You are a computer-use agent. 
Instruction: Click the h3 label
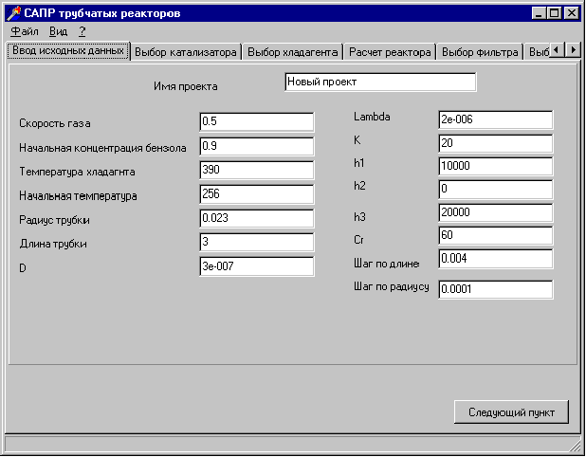tap(359, 217)
